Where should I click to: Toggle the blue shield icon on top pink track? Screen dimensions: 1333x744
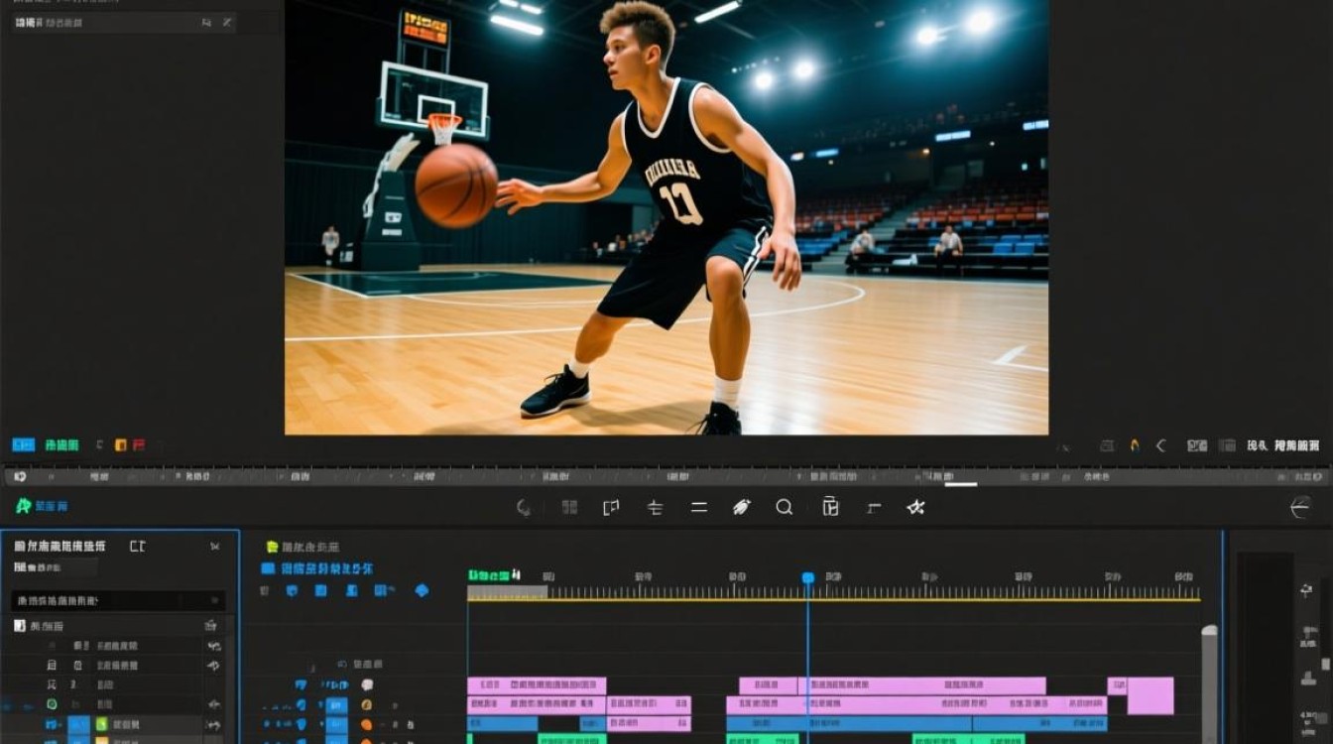[301, 684]
